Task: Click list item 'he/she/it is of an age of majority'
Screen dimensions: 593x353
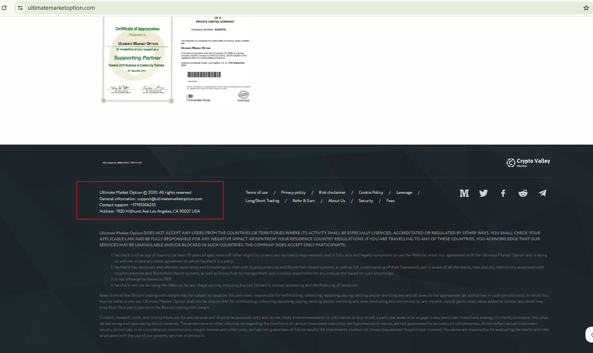Action: pos(331,258)
